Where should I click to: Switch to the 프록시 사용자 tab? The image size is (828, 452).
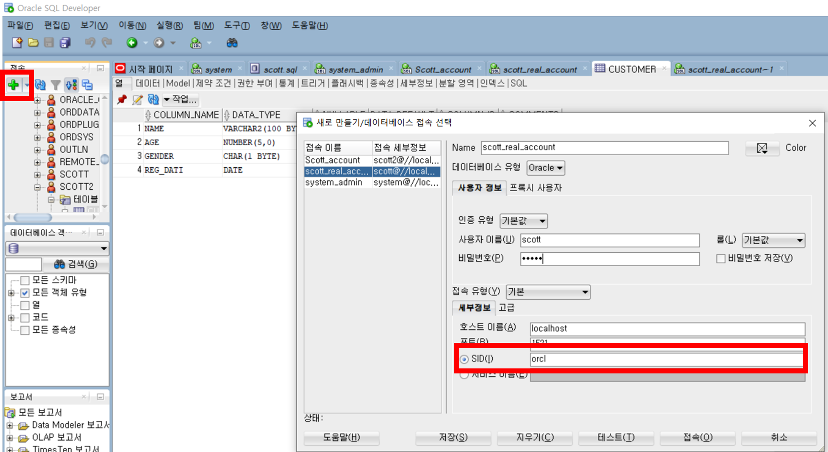click(535, 188)
